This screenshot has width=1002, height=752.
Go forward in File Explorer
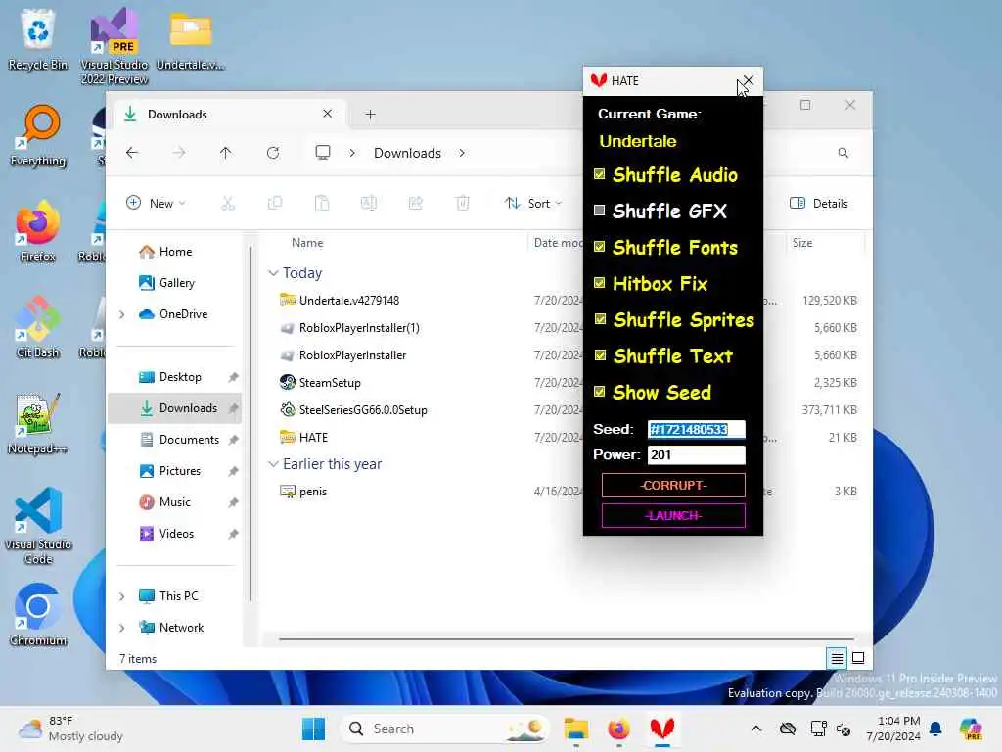point(179,153)
